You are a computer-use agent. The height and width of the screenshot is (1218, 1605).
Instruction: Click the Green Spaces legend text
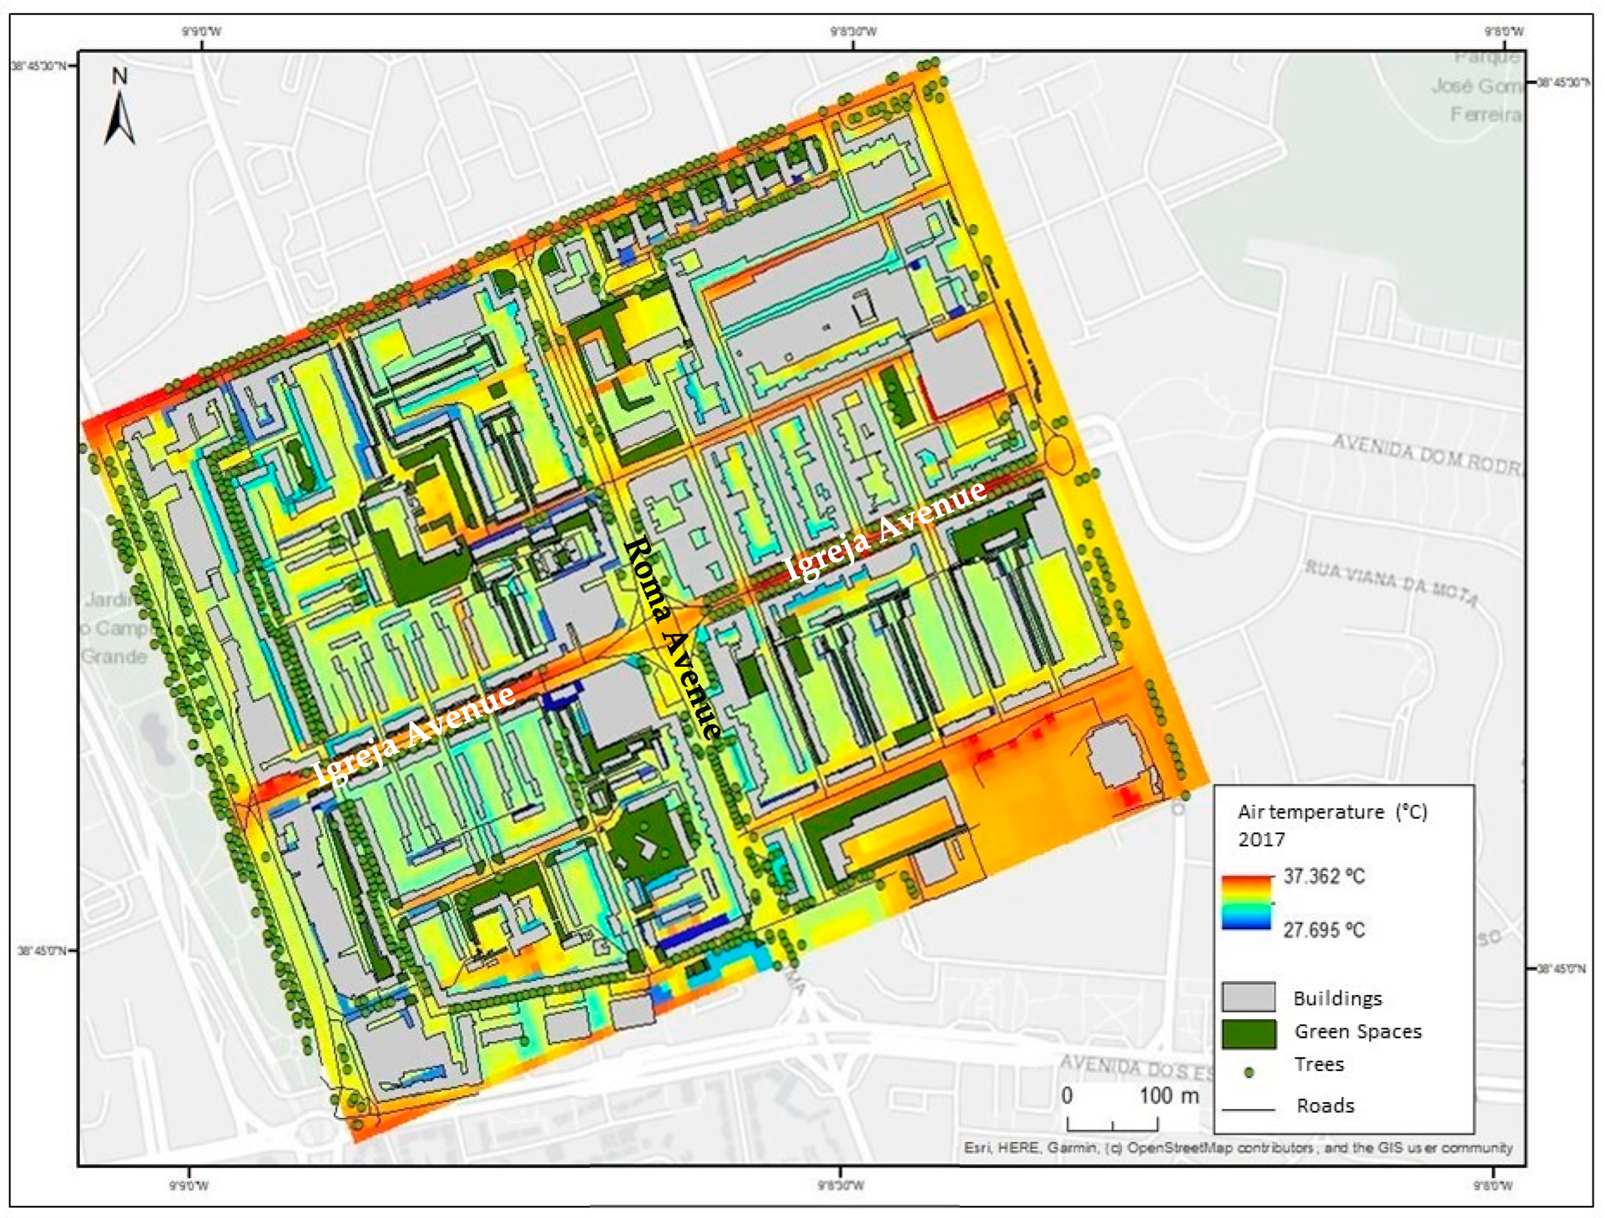(x=1357, y=1031)
